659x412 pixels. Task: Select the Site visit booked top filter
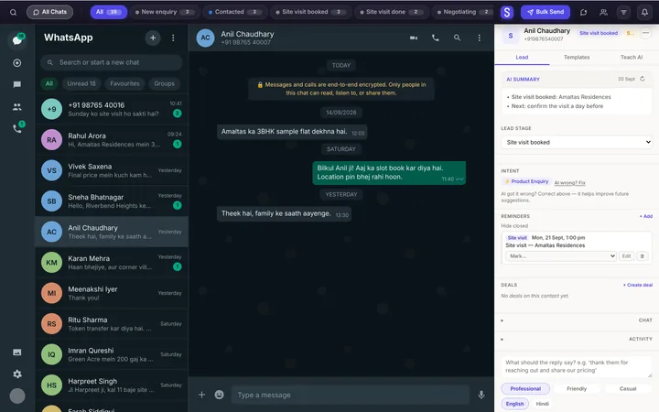[x=309, y=12]
